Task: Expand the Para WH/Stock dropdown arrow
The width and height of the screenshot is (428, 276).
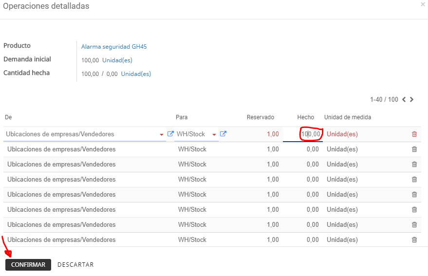Action: 214,134
